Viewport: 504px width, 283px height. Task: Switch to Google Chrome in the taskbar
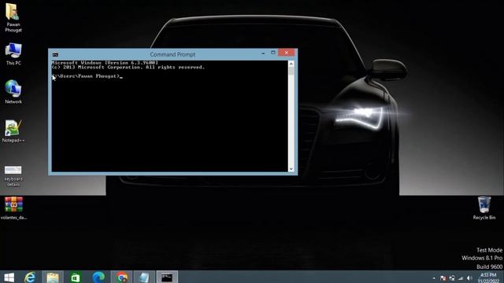[x=121, y=277]
